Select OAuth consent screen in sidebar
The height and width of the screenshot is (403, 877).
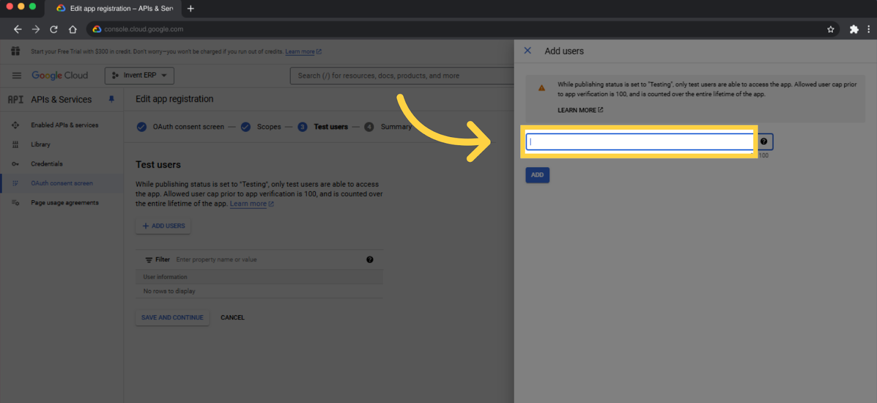62,183
